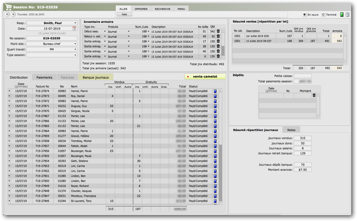Open blue invoice icon for F19-27854
357x221 pixels.
click(215, 161)
